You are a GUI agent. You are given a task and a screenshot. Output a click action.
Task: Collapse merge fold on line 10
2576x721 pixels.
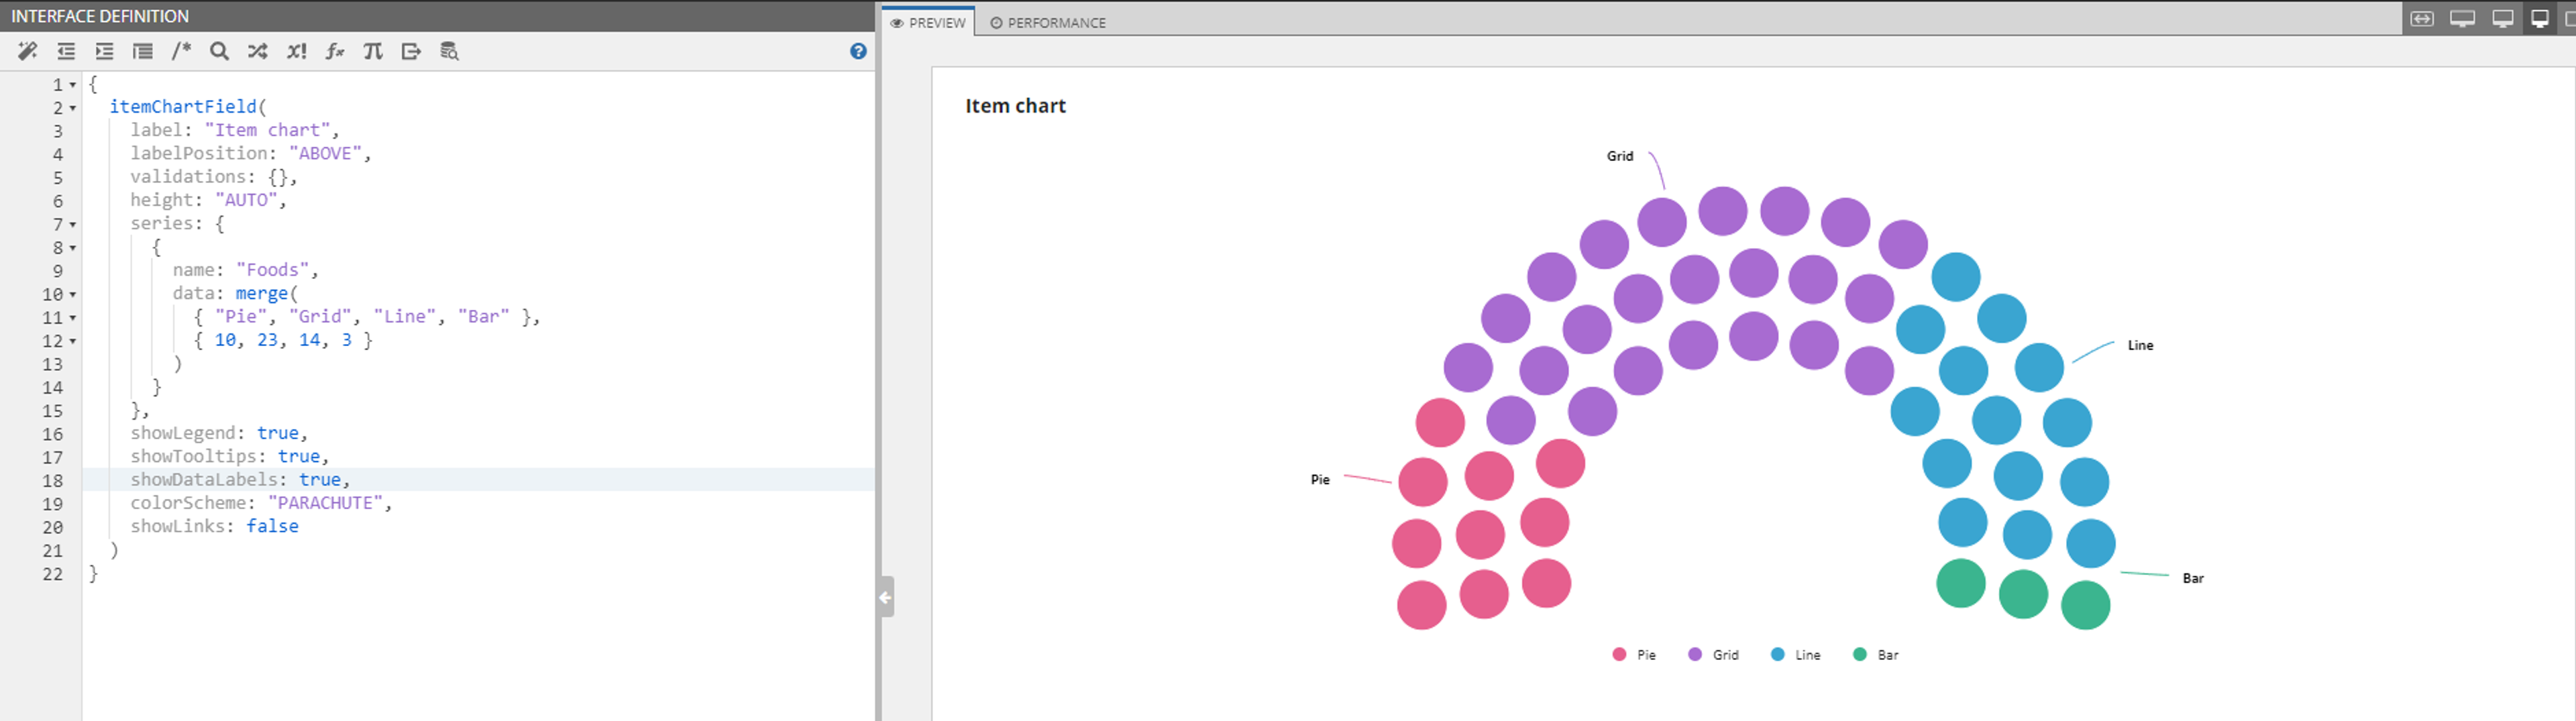(73, 295)
